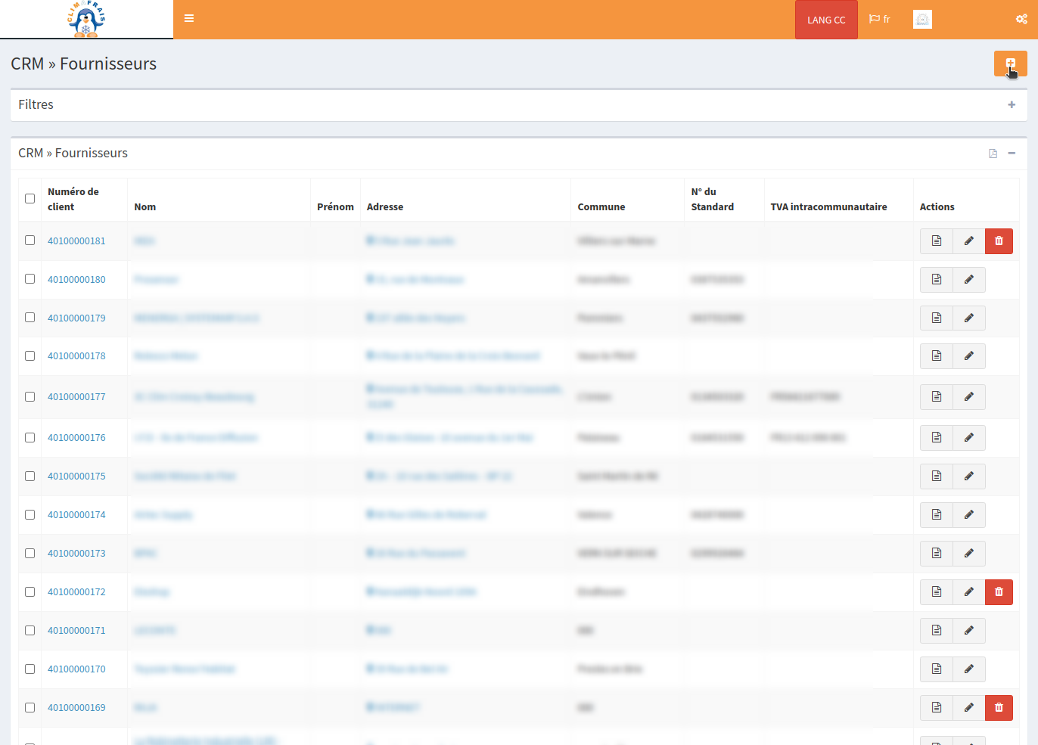The image size is (1038, 745).
Task: Open client number link 40100000170
Action: (76, 669)
